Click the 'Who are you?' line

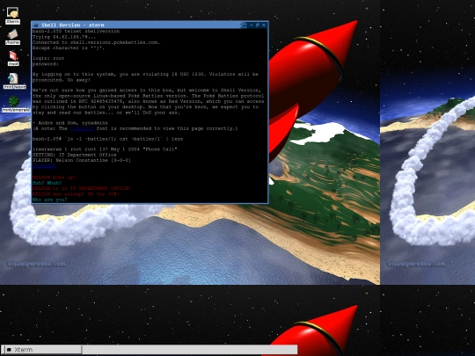point(49,200)
